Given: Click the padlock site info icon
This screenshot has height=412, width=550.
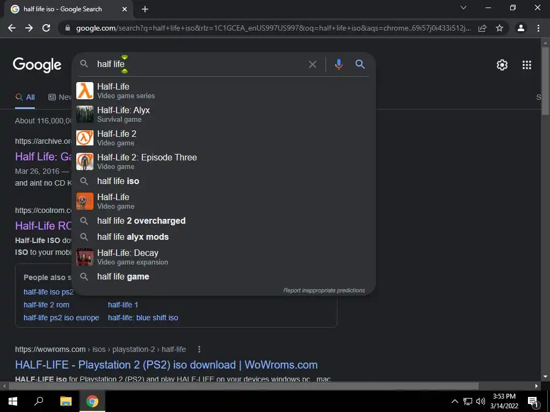Looking at the screenshot, I should coord(68,28).
